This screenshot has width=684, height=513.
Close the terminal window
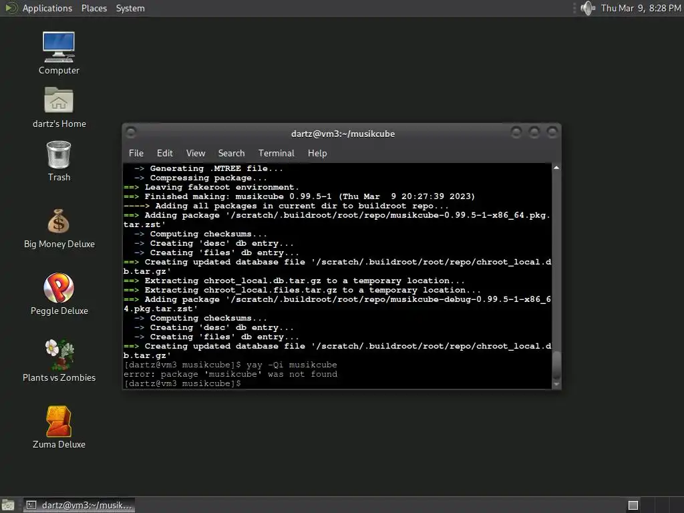coord(552,132)
